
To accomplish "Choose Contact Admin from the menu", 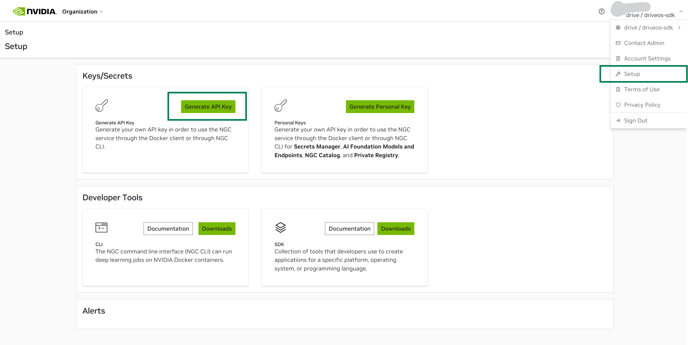I will [x=648, y=43].
